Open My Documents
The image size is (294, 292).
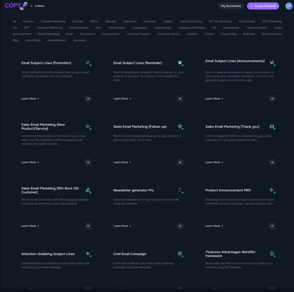(231, 6)
